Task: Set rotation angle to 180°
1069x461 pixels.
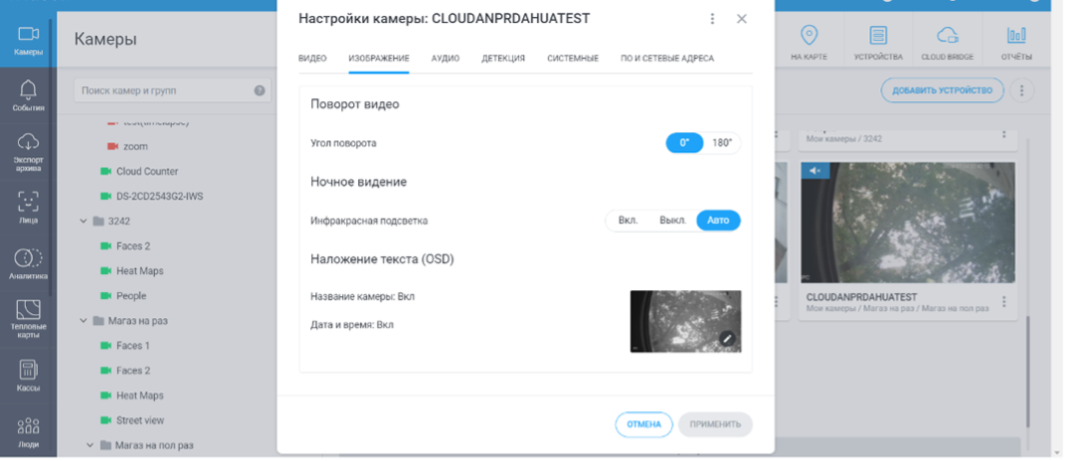Action: tap(722, 143)
